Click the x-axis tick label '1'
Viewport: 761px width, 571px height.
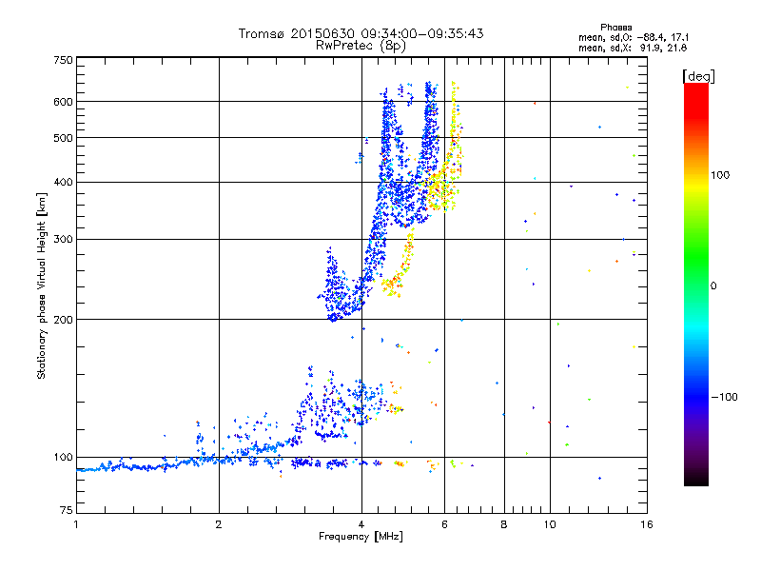point(76,524)
